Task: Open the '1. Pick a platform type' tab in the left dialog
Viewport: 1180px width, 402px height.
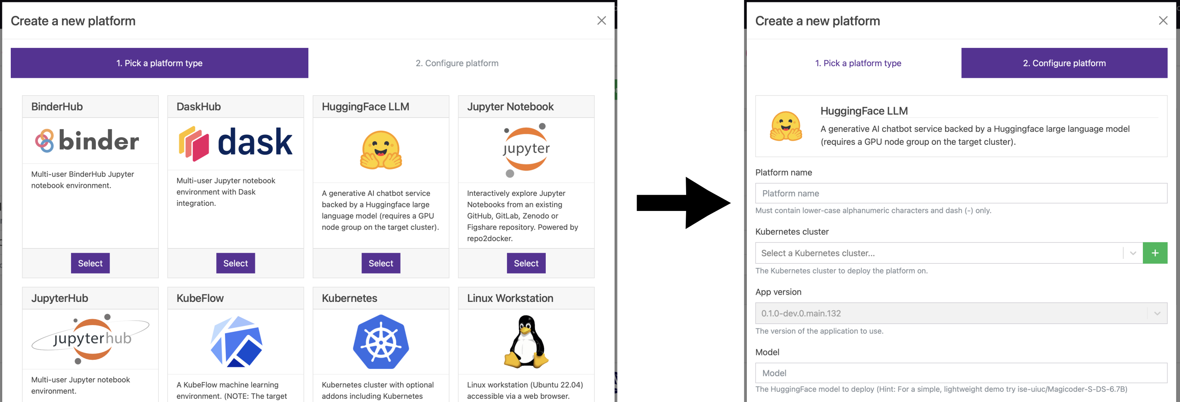Action: click(160, 63)
